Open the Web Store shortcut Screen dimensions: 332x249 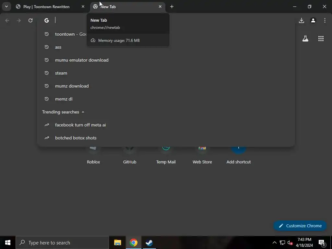click(202, 156)
